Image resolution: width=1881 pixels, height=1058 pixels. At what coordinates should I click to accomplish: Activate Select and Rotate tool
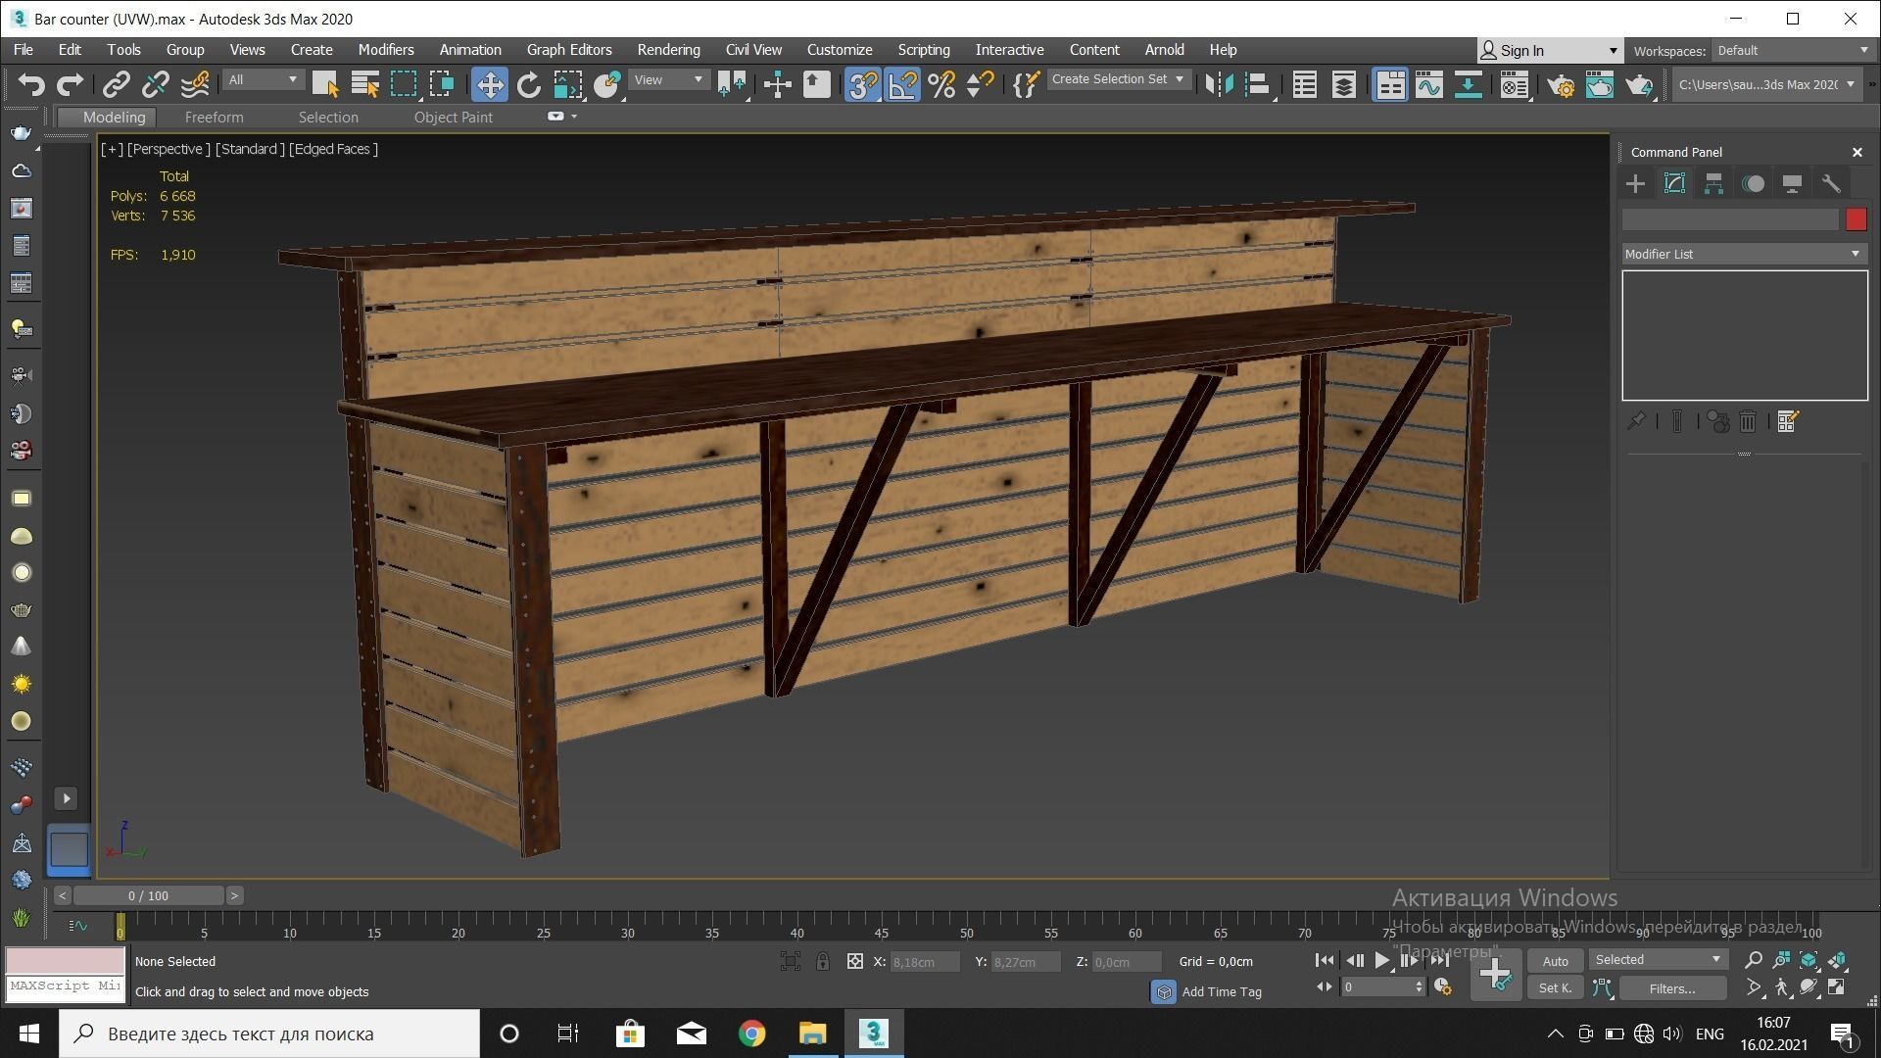[529, 85]
